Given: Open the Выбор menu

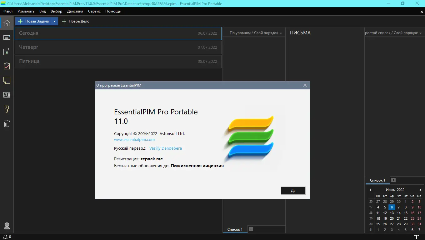Looking at the screenshot, I should tap(56, 11).
